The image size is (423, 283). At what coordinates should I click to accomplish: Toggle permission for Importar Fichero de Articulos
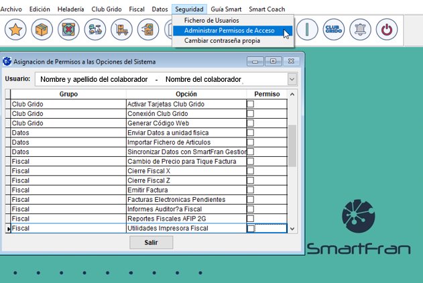[251, 143]
